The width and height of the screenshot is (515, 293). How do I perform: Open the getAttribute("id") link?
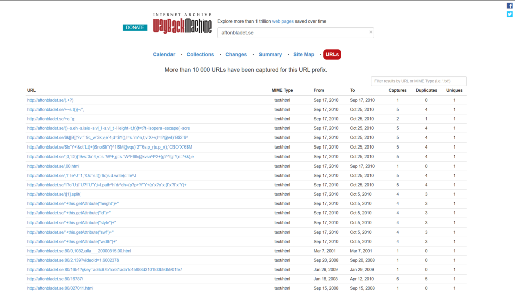tap(68, 213)
